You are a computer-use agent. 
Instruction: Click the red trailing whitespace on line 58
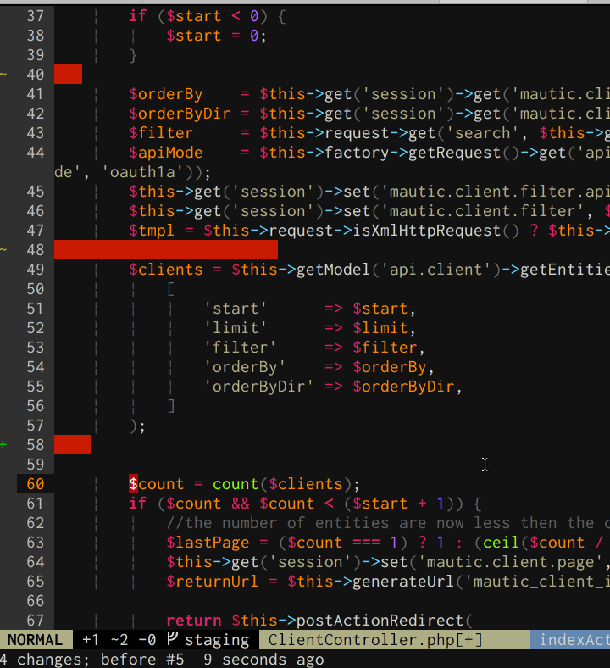[x=73, y=445]
